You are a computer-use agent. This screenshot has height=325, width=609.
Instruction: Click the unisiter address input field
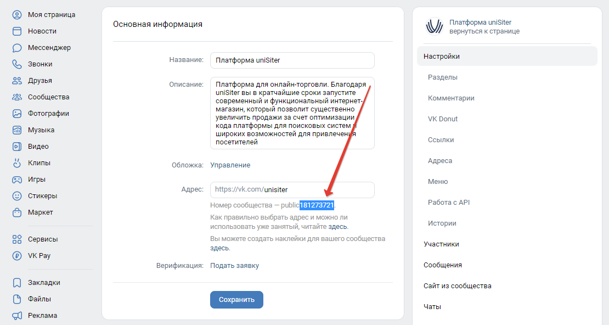(318, 190)
